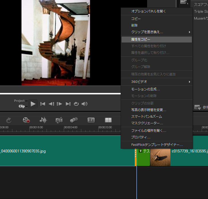Click the desert photo thumbnail in the timeline
208x199 pixels.
pyautogui.click(x=160, y=157)
